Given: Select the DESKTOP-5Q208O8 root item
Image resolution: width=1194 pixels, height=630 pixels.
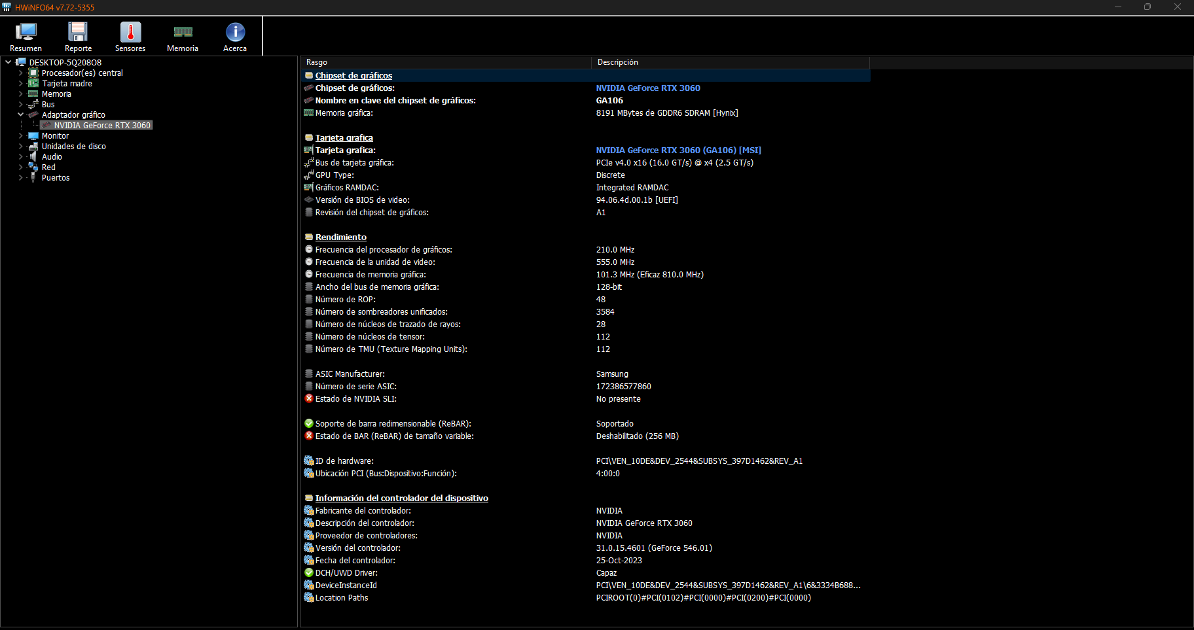Looking at the screenshot, I should pyautogui.click(x=65, y=63).
